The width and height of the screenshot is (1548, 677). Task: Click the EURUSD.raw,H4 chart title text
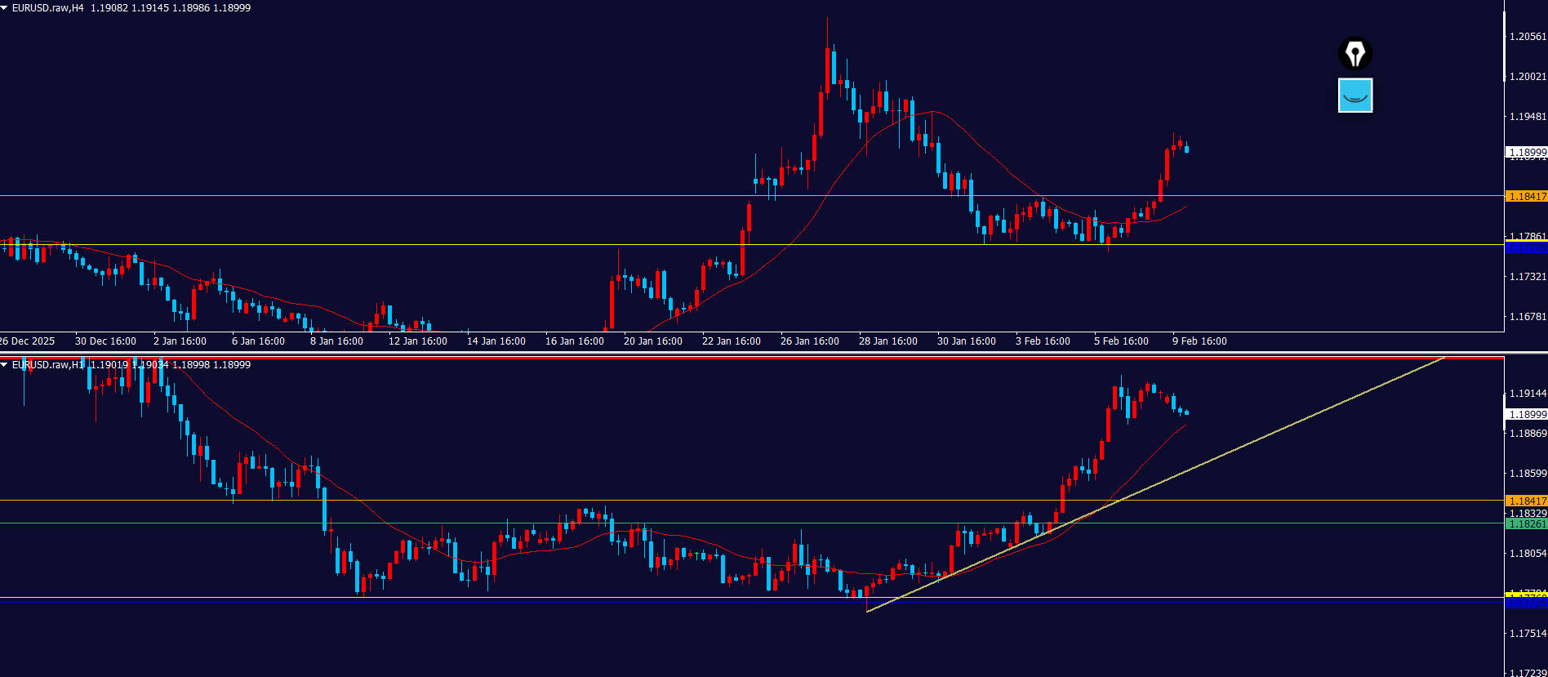pyautogui.click(x=47, y=8)
